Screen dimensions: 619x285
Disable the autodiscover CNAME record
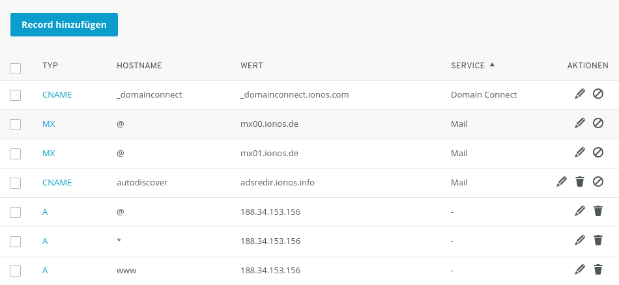[x=598, y=182]
